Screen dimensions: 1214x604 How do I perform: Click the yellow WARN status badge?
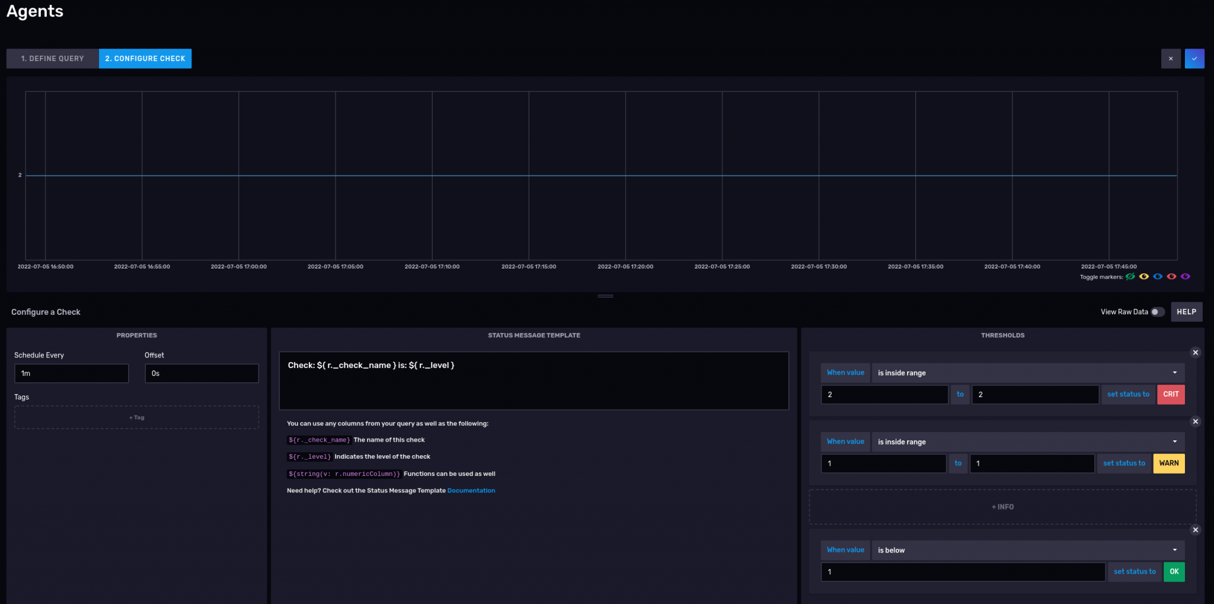1169,464
